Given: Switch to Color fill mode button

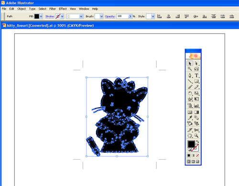Looking at the screenshot, I should click(x=189, y=155).
